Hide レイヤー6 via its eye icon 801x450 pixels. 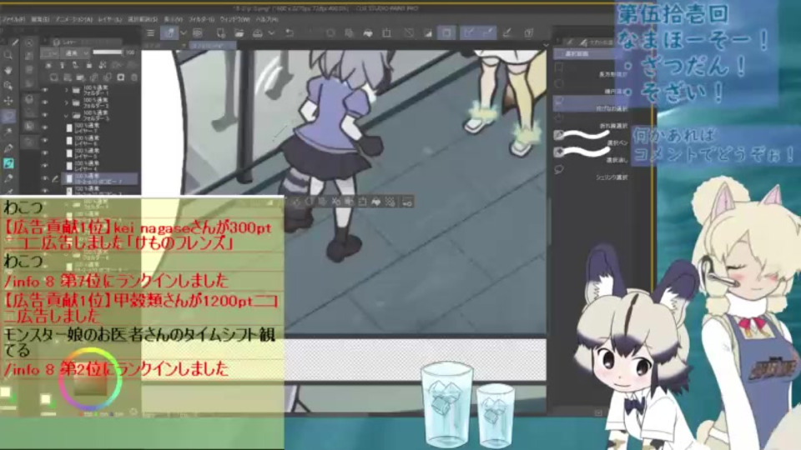(x=45, y=141)
